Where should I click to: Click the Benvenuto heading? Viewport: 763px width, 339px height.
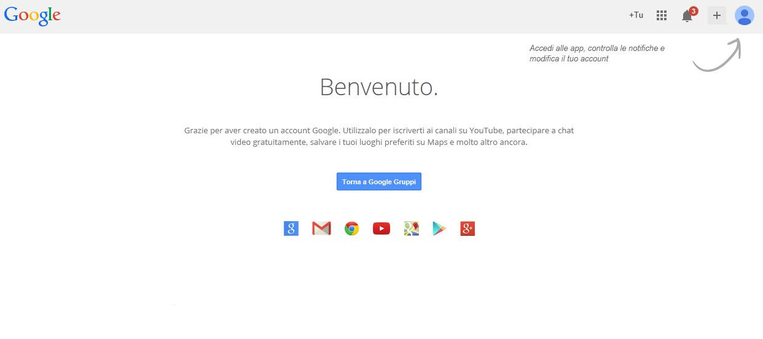click(x=379, y=87)
